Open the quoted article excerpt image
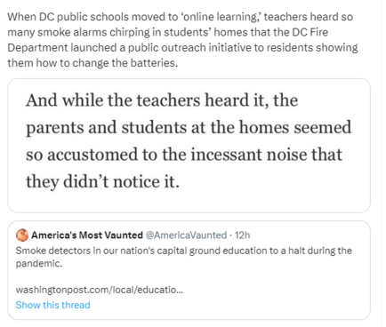This screenshot has width=386, height=327. [x=189, y=146]
